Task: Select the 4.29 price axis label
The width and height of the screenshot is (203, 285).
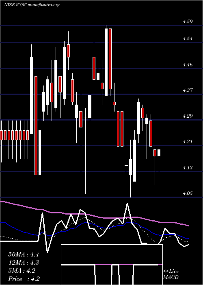Action: pos(188,116)
